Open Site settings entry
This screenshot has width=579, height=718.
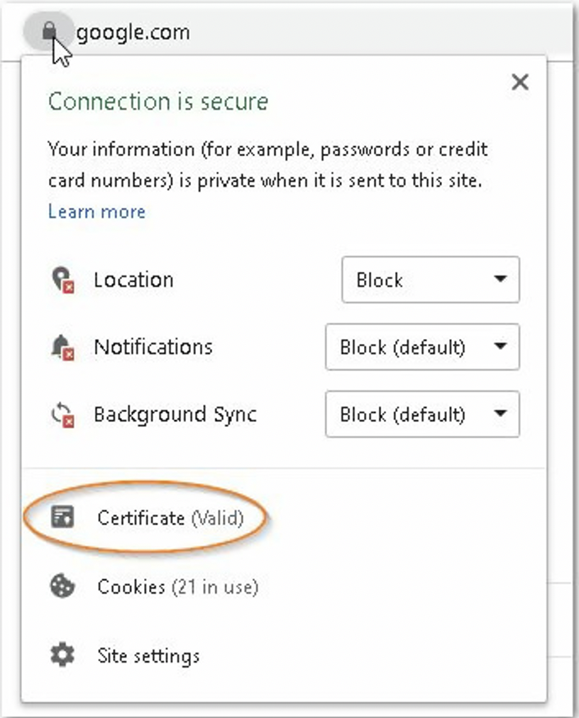(148, 656)
